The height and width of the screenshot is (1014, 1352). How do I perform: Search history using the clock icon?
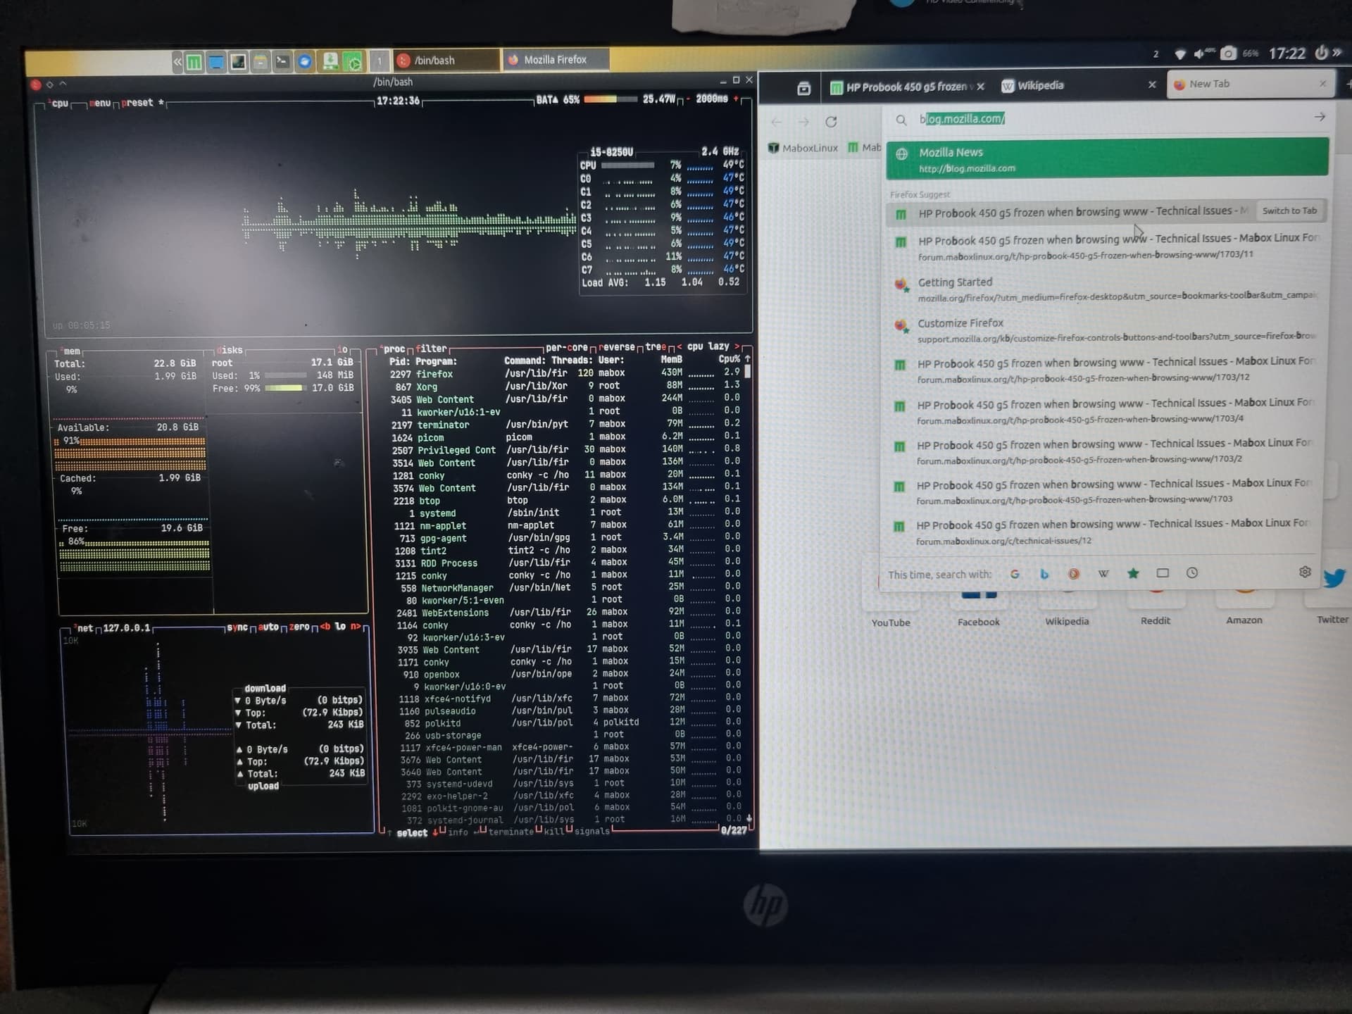click(x=1192, y=573)
